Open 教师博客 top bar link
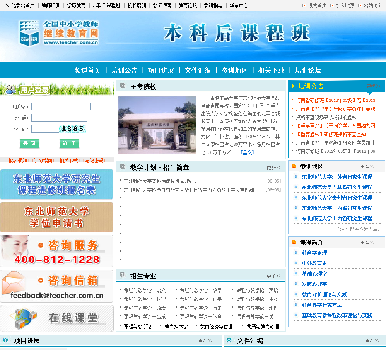Image resolution: width=386 pixels, height=350 pixels. click(x=162, y=5)
